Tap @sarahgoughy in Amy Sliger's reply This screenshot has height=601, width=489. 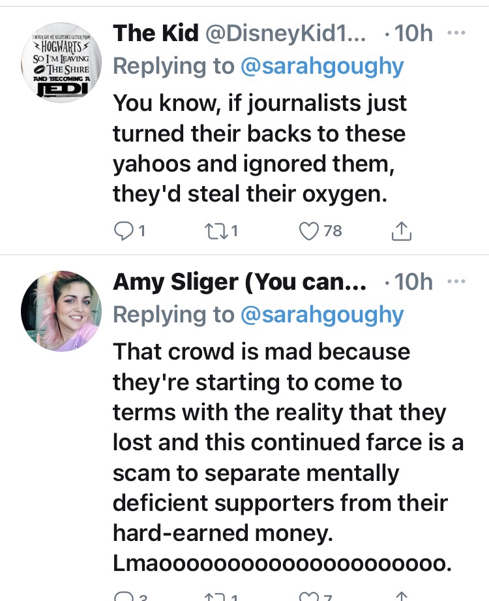(322, 315)
